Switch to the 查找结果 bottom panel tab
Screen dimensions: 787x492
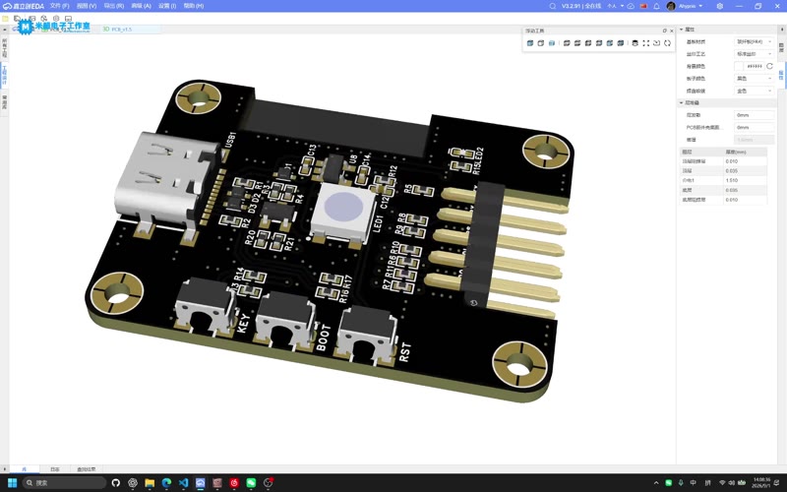86,469
